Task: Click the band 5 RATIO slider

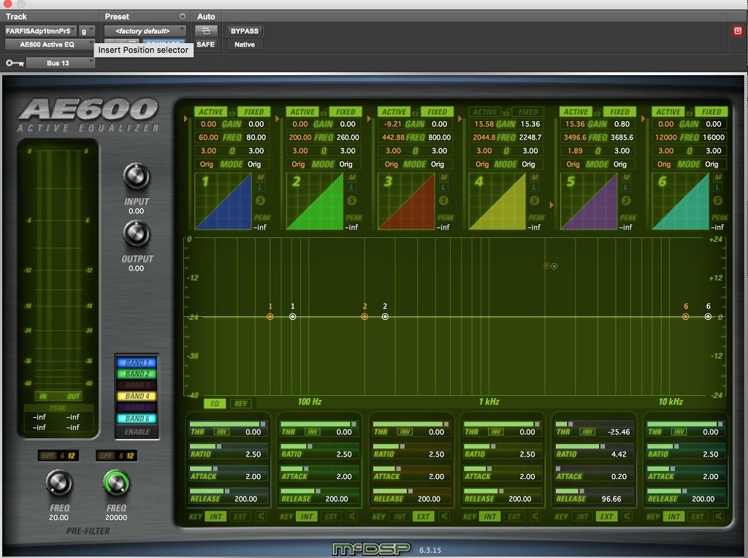Action: 595,446
